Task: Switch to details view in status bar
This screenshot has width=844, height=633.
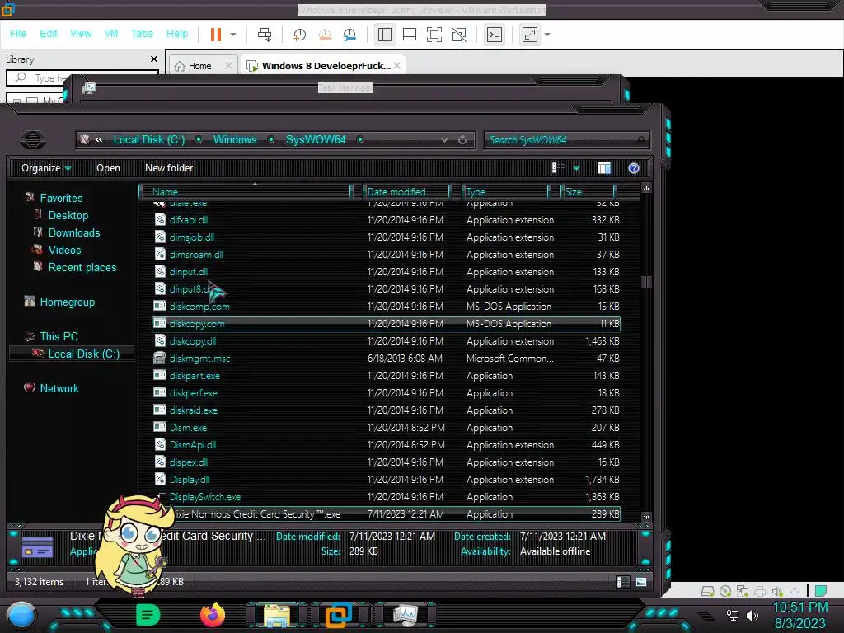Action: pos(623,582)
